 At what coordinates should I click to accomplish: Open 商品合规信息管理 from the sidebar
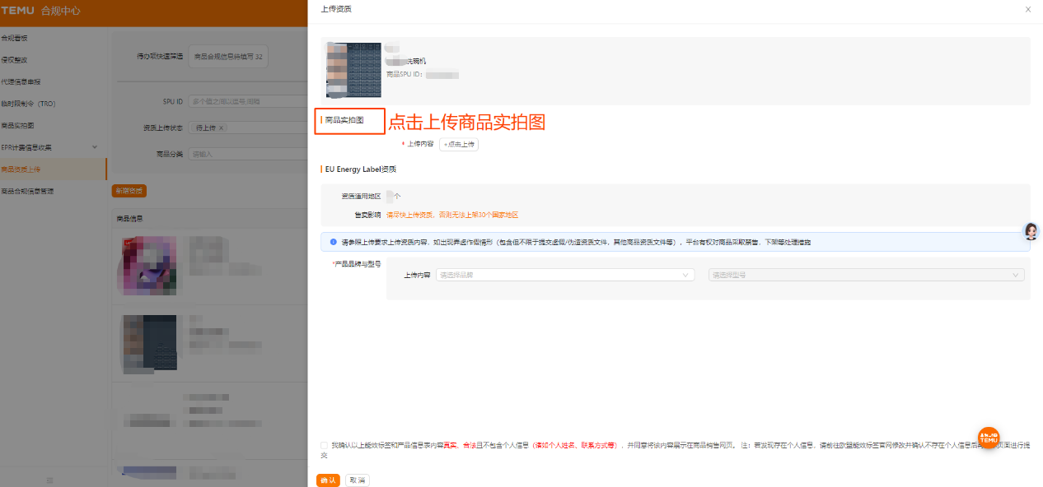27,190
